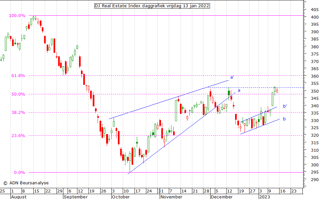Click the 405 price axis value
This screenshot has height=199, width=320.
[x=314, y=9]
